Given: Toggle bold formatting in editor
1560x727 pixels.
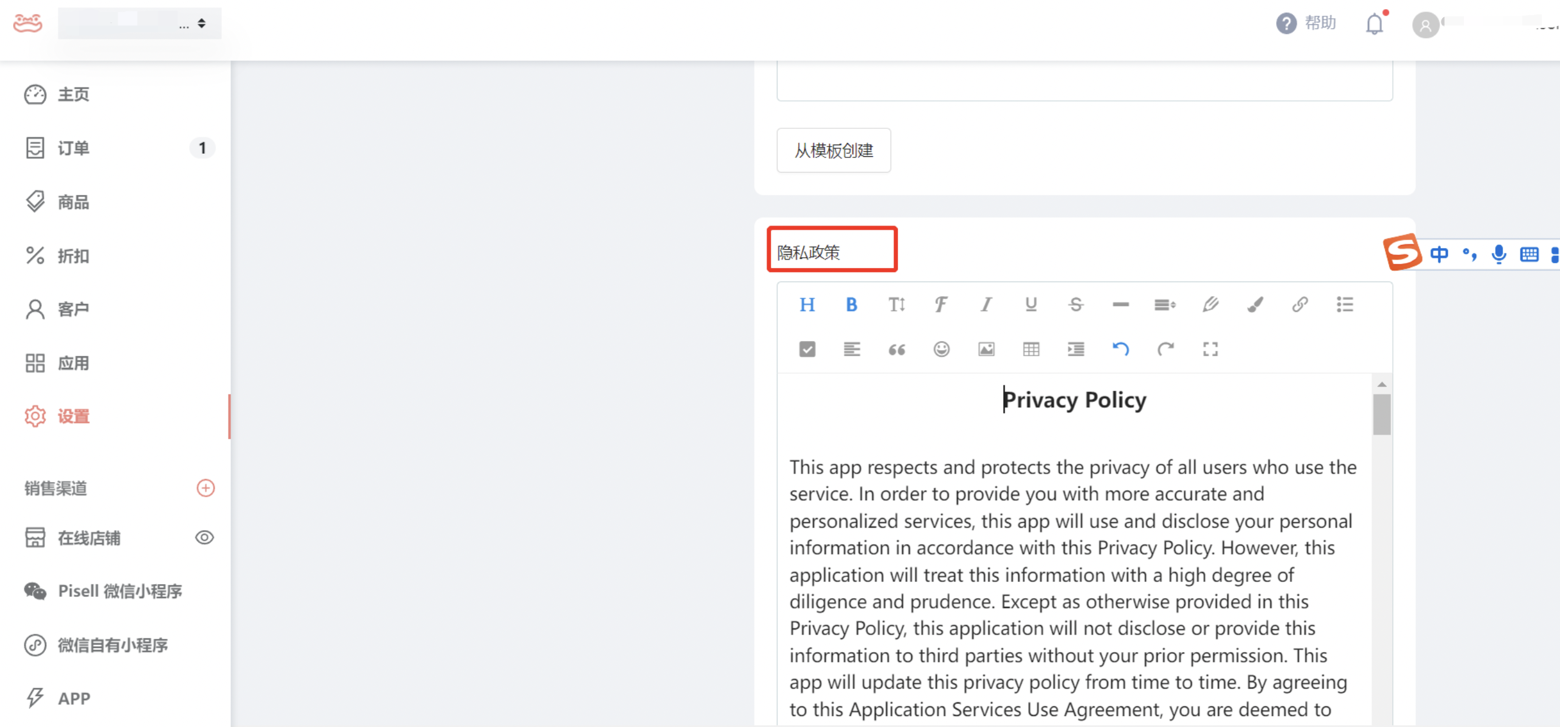Looking at the screenshot, I should [851, 305].
